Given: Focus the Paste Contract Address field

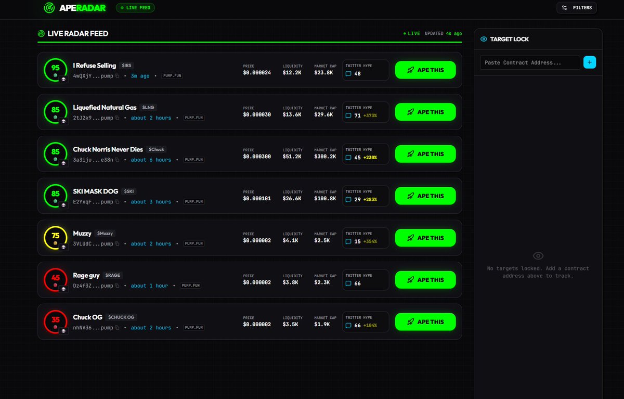Looking at the screenshot, I should 530,62.
